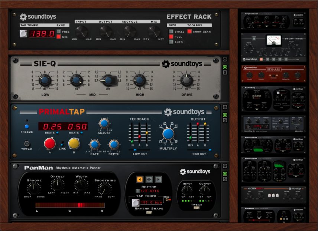Click the PrimalTap RATE knob
The height and width of the screenshot is (231, 318).
click(94, 145)
